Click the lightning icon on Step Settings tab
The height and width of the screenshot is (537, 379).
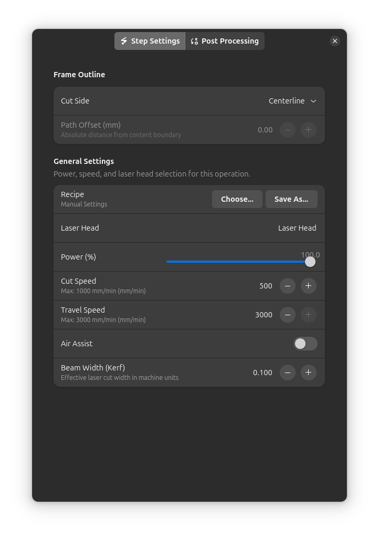pos(124,41)
